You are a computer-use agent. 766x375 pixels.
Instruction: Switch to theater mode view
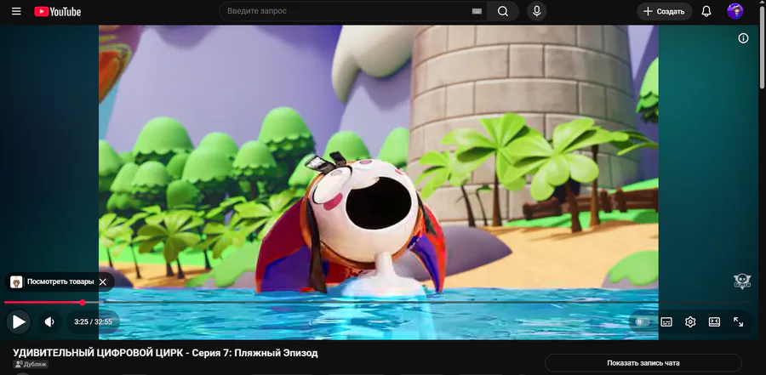point(714,321)
